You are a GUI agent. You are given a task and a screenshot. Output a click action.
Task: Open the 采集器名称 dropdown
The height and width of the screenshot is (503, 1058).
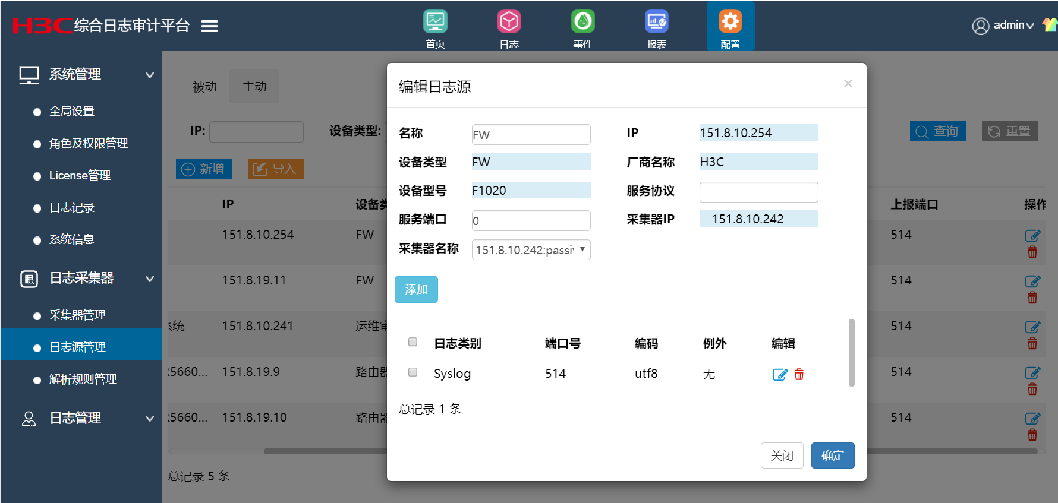click(531, 250)
